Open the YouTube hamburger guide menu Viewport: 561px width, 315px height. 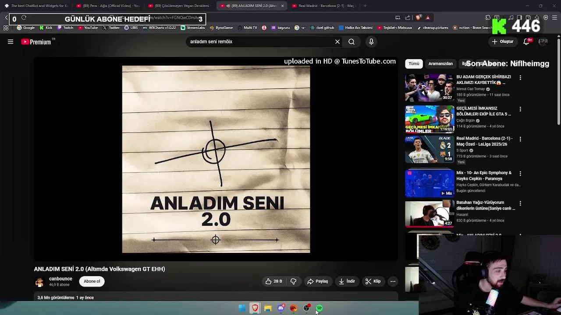[x=11, y=42]
